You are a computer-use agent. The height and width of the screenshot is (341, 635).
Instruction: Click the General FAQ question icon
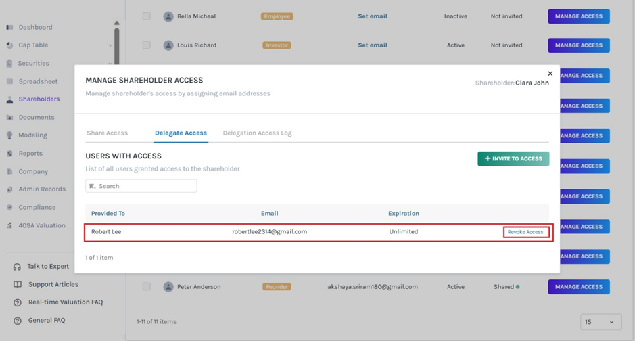tap(18, 321)
